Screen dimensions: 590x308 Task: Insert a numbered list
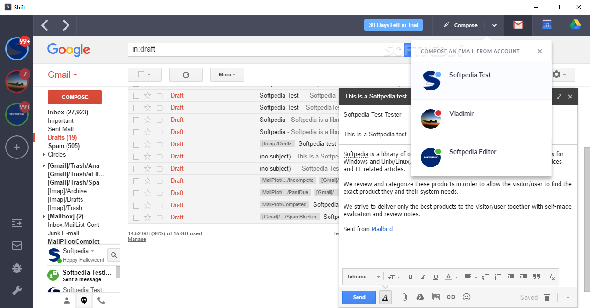(x=485, y=277)
